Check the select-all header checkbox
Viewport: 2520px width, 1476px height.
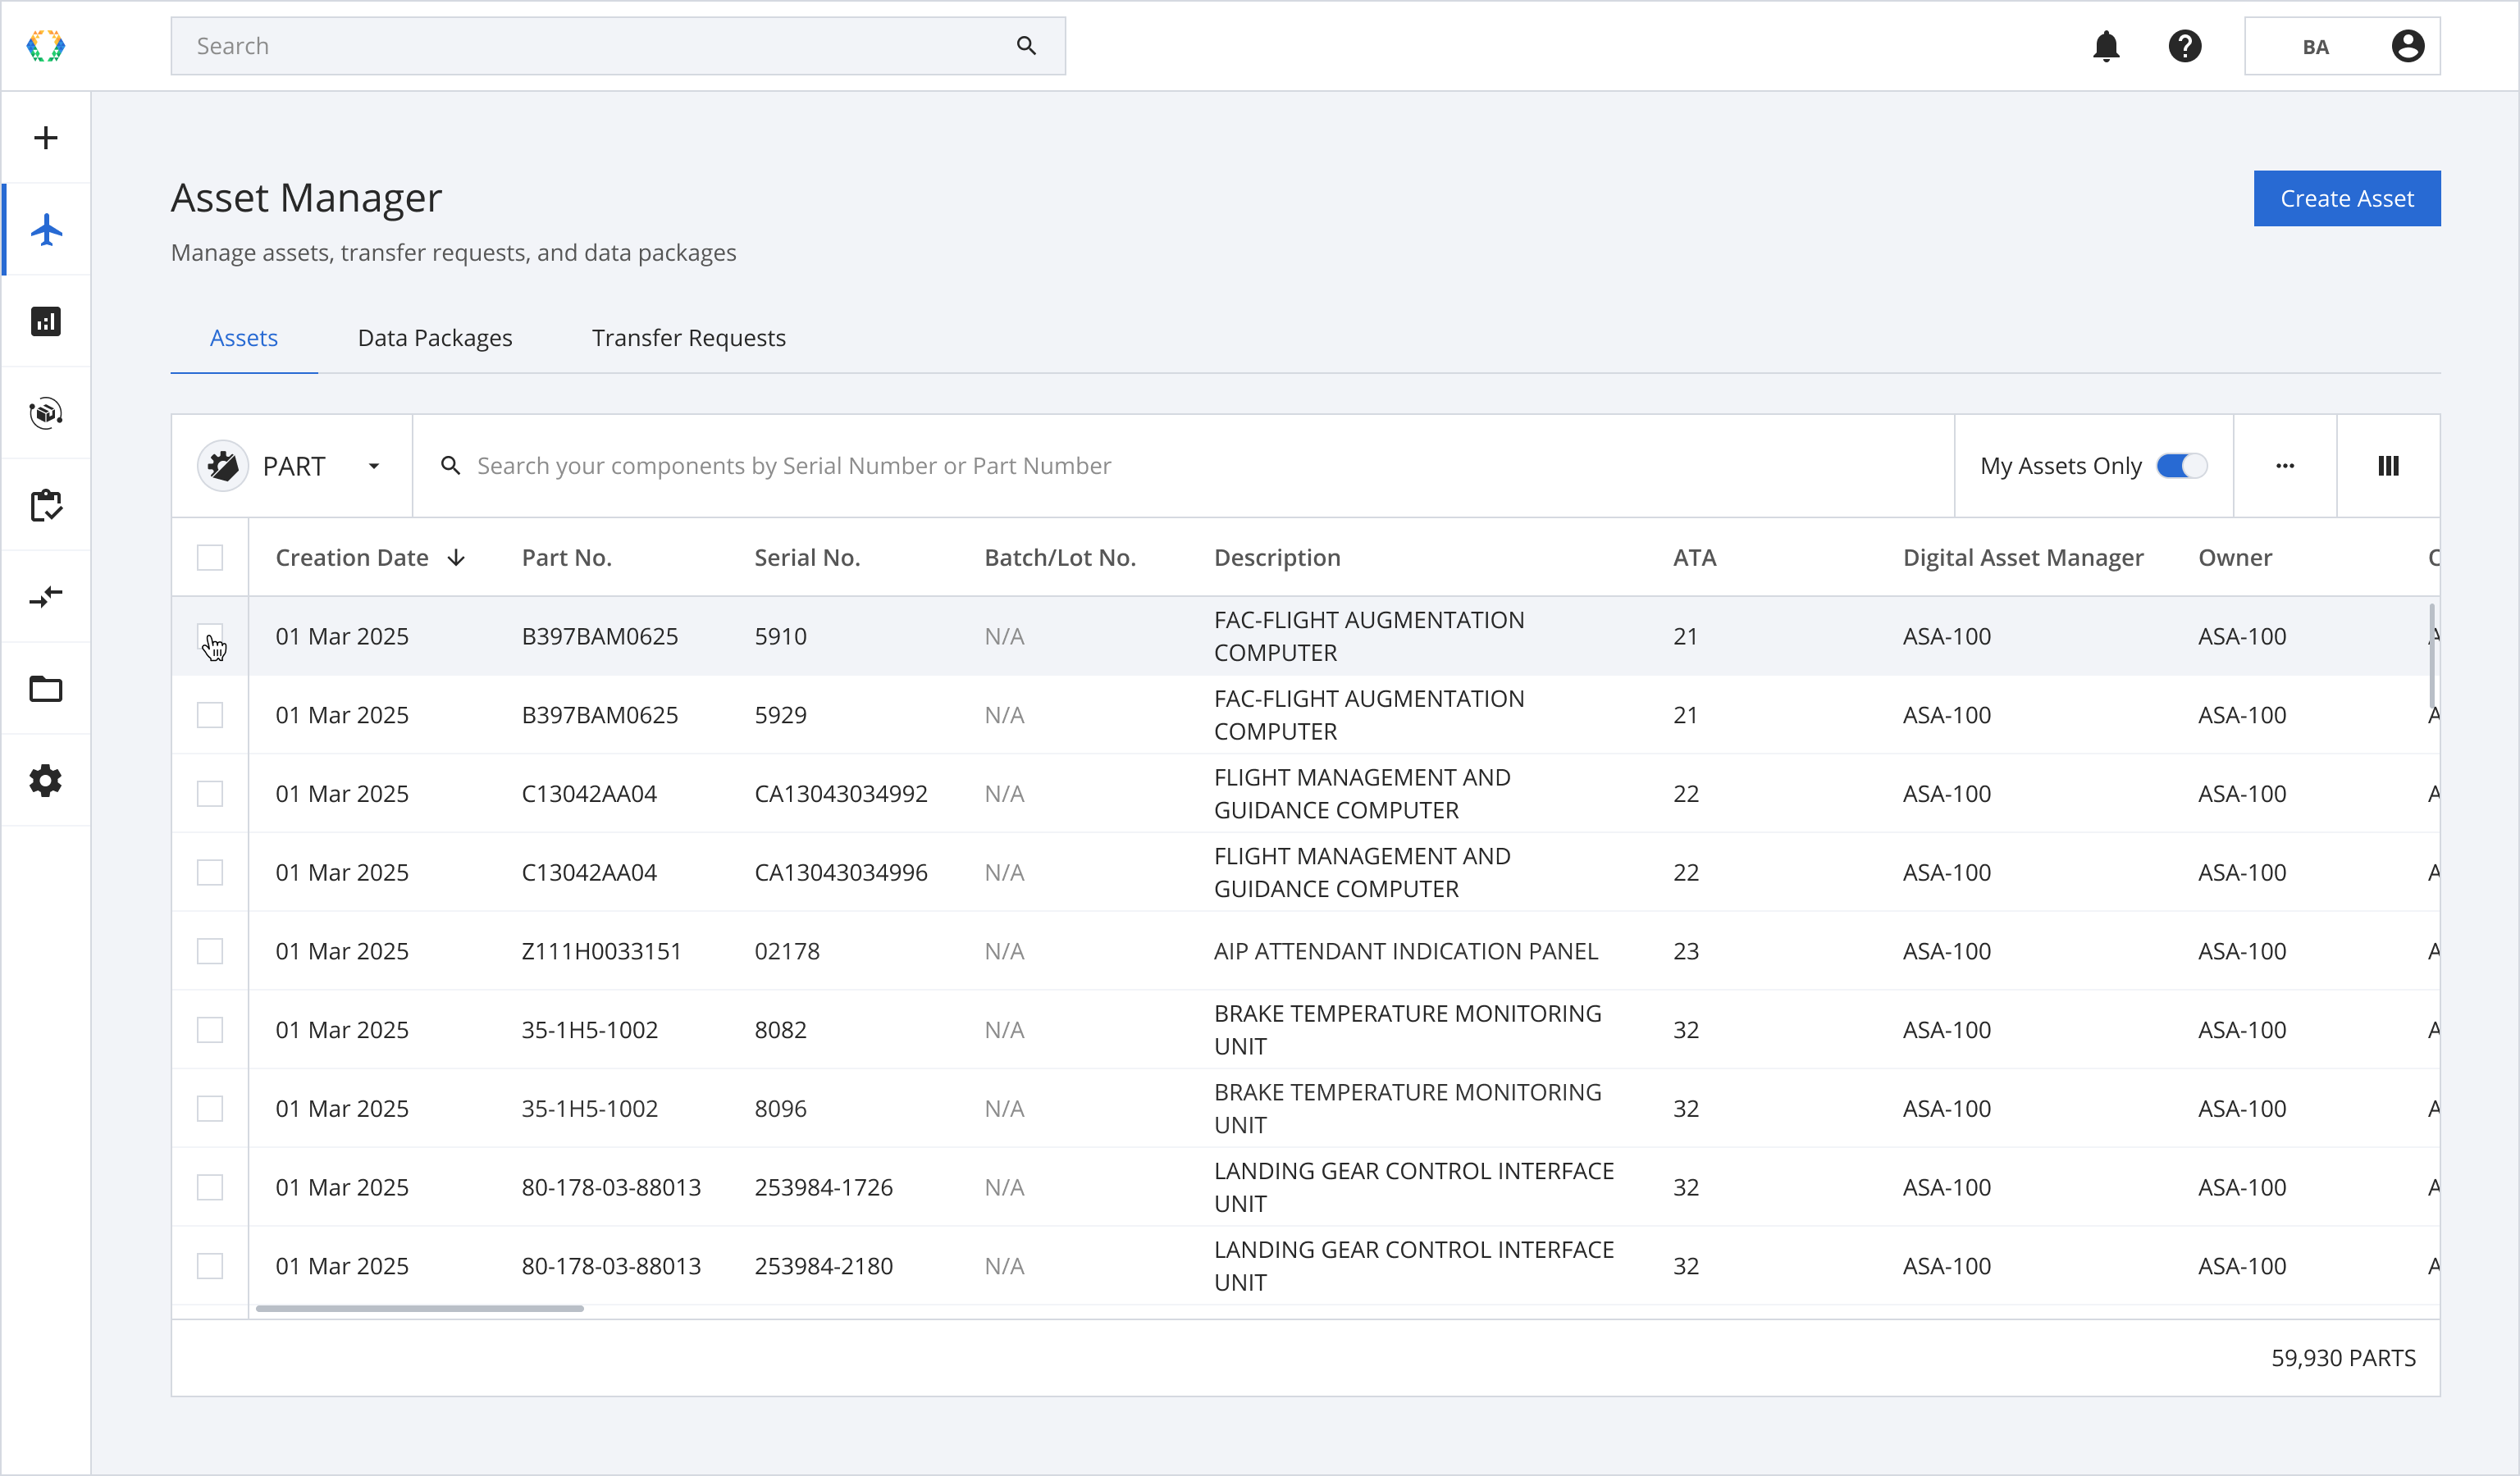pyautogui.click(x=210, y=558)
